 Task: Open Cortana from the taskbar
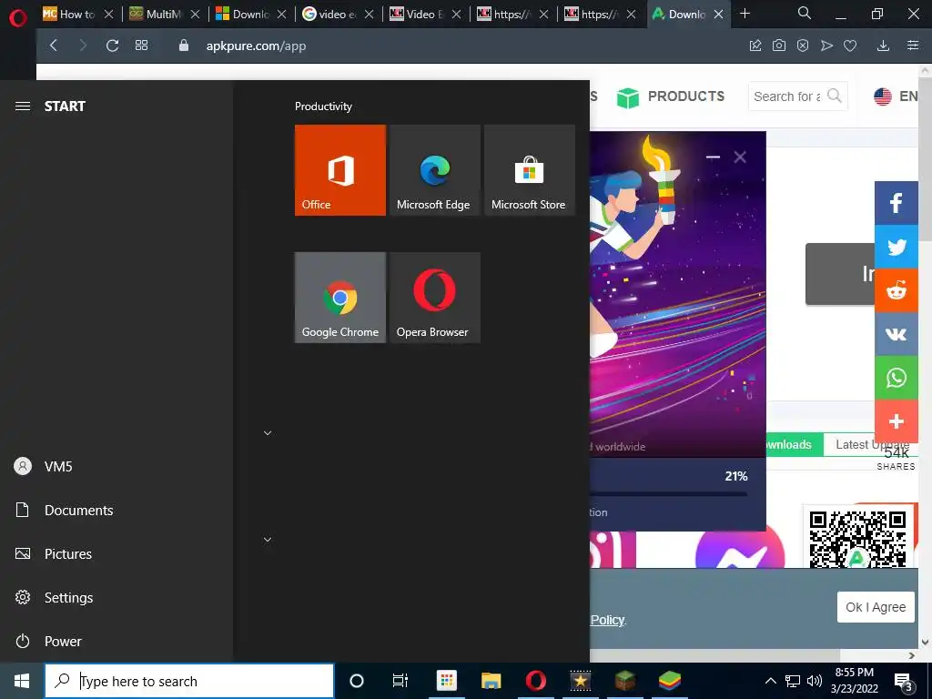click(357, 681)
